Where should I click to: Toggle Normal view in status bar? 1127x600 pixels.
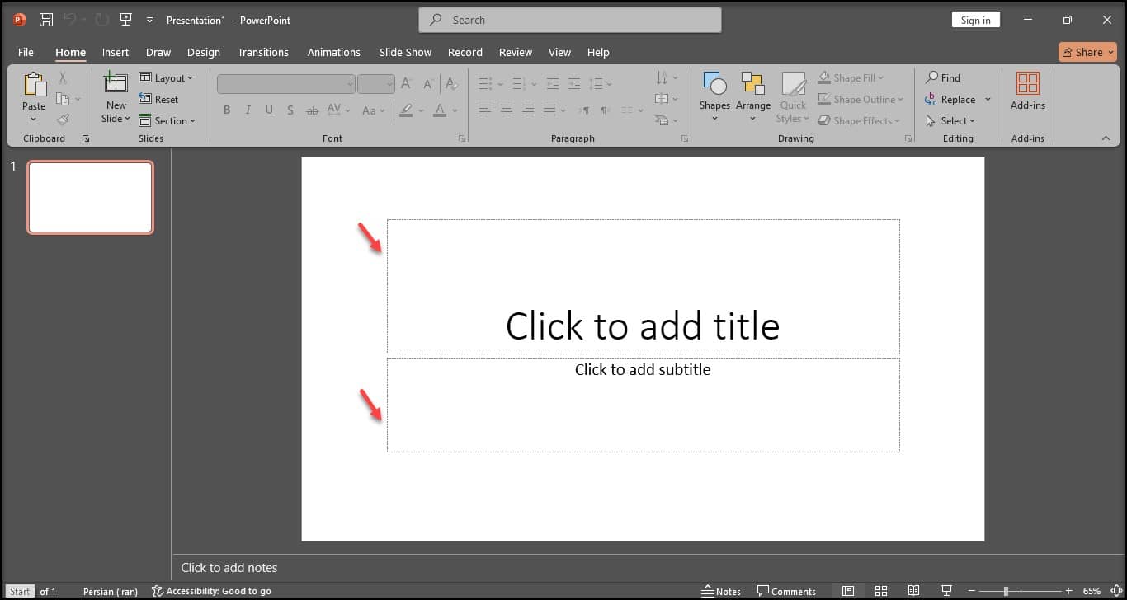(x=848, y=591)
